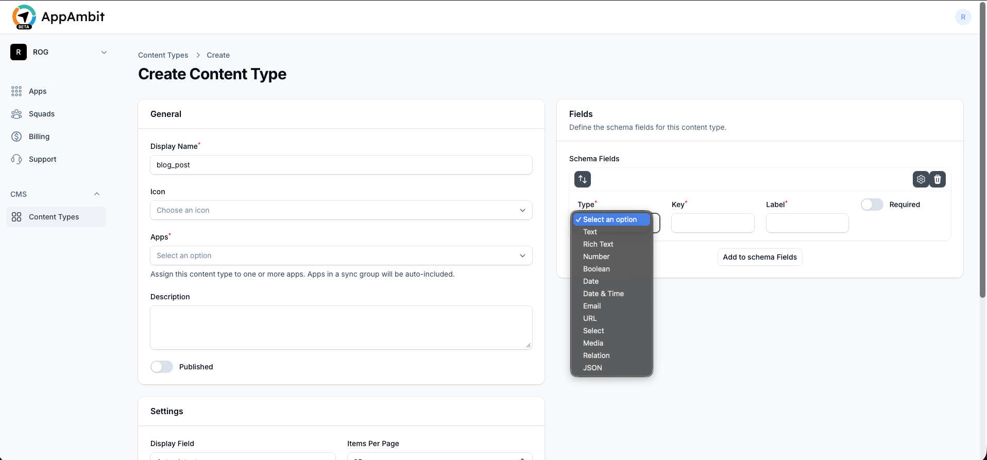Choose Text from the Type list
987x460 pixels.
point(611,232)
